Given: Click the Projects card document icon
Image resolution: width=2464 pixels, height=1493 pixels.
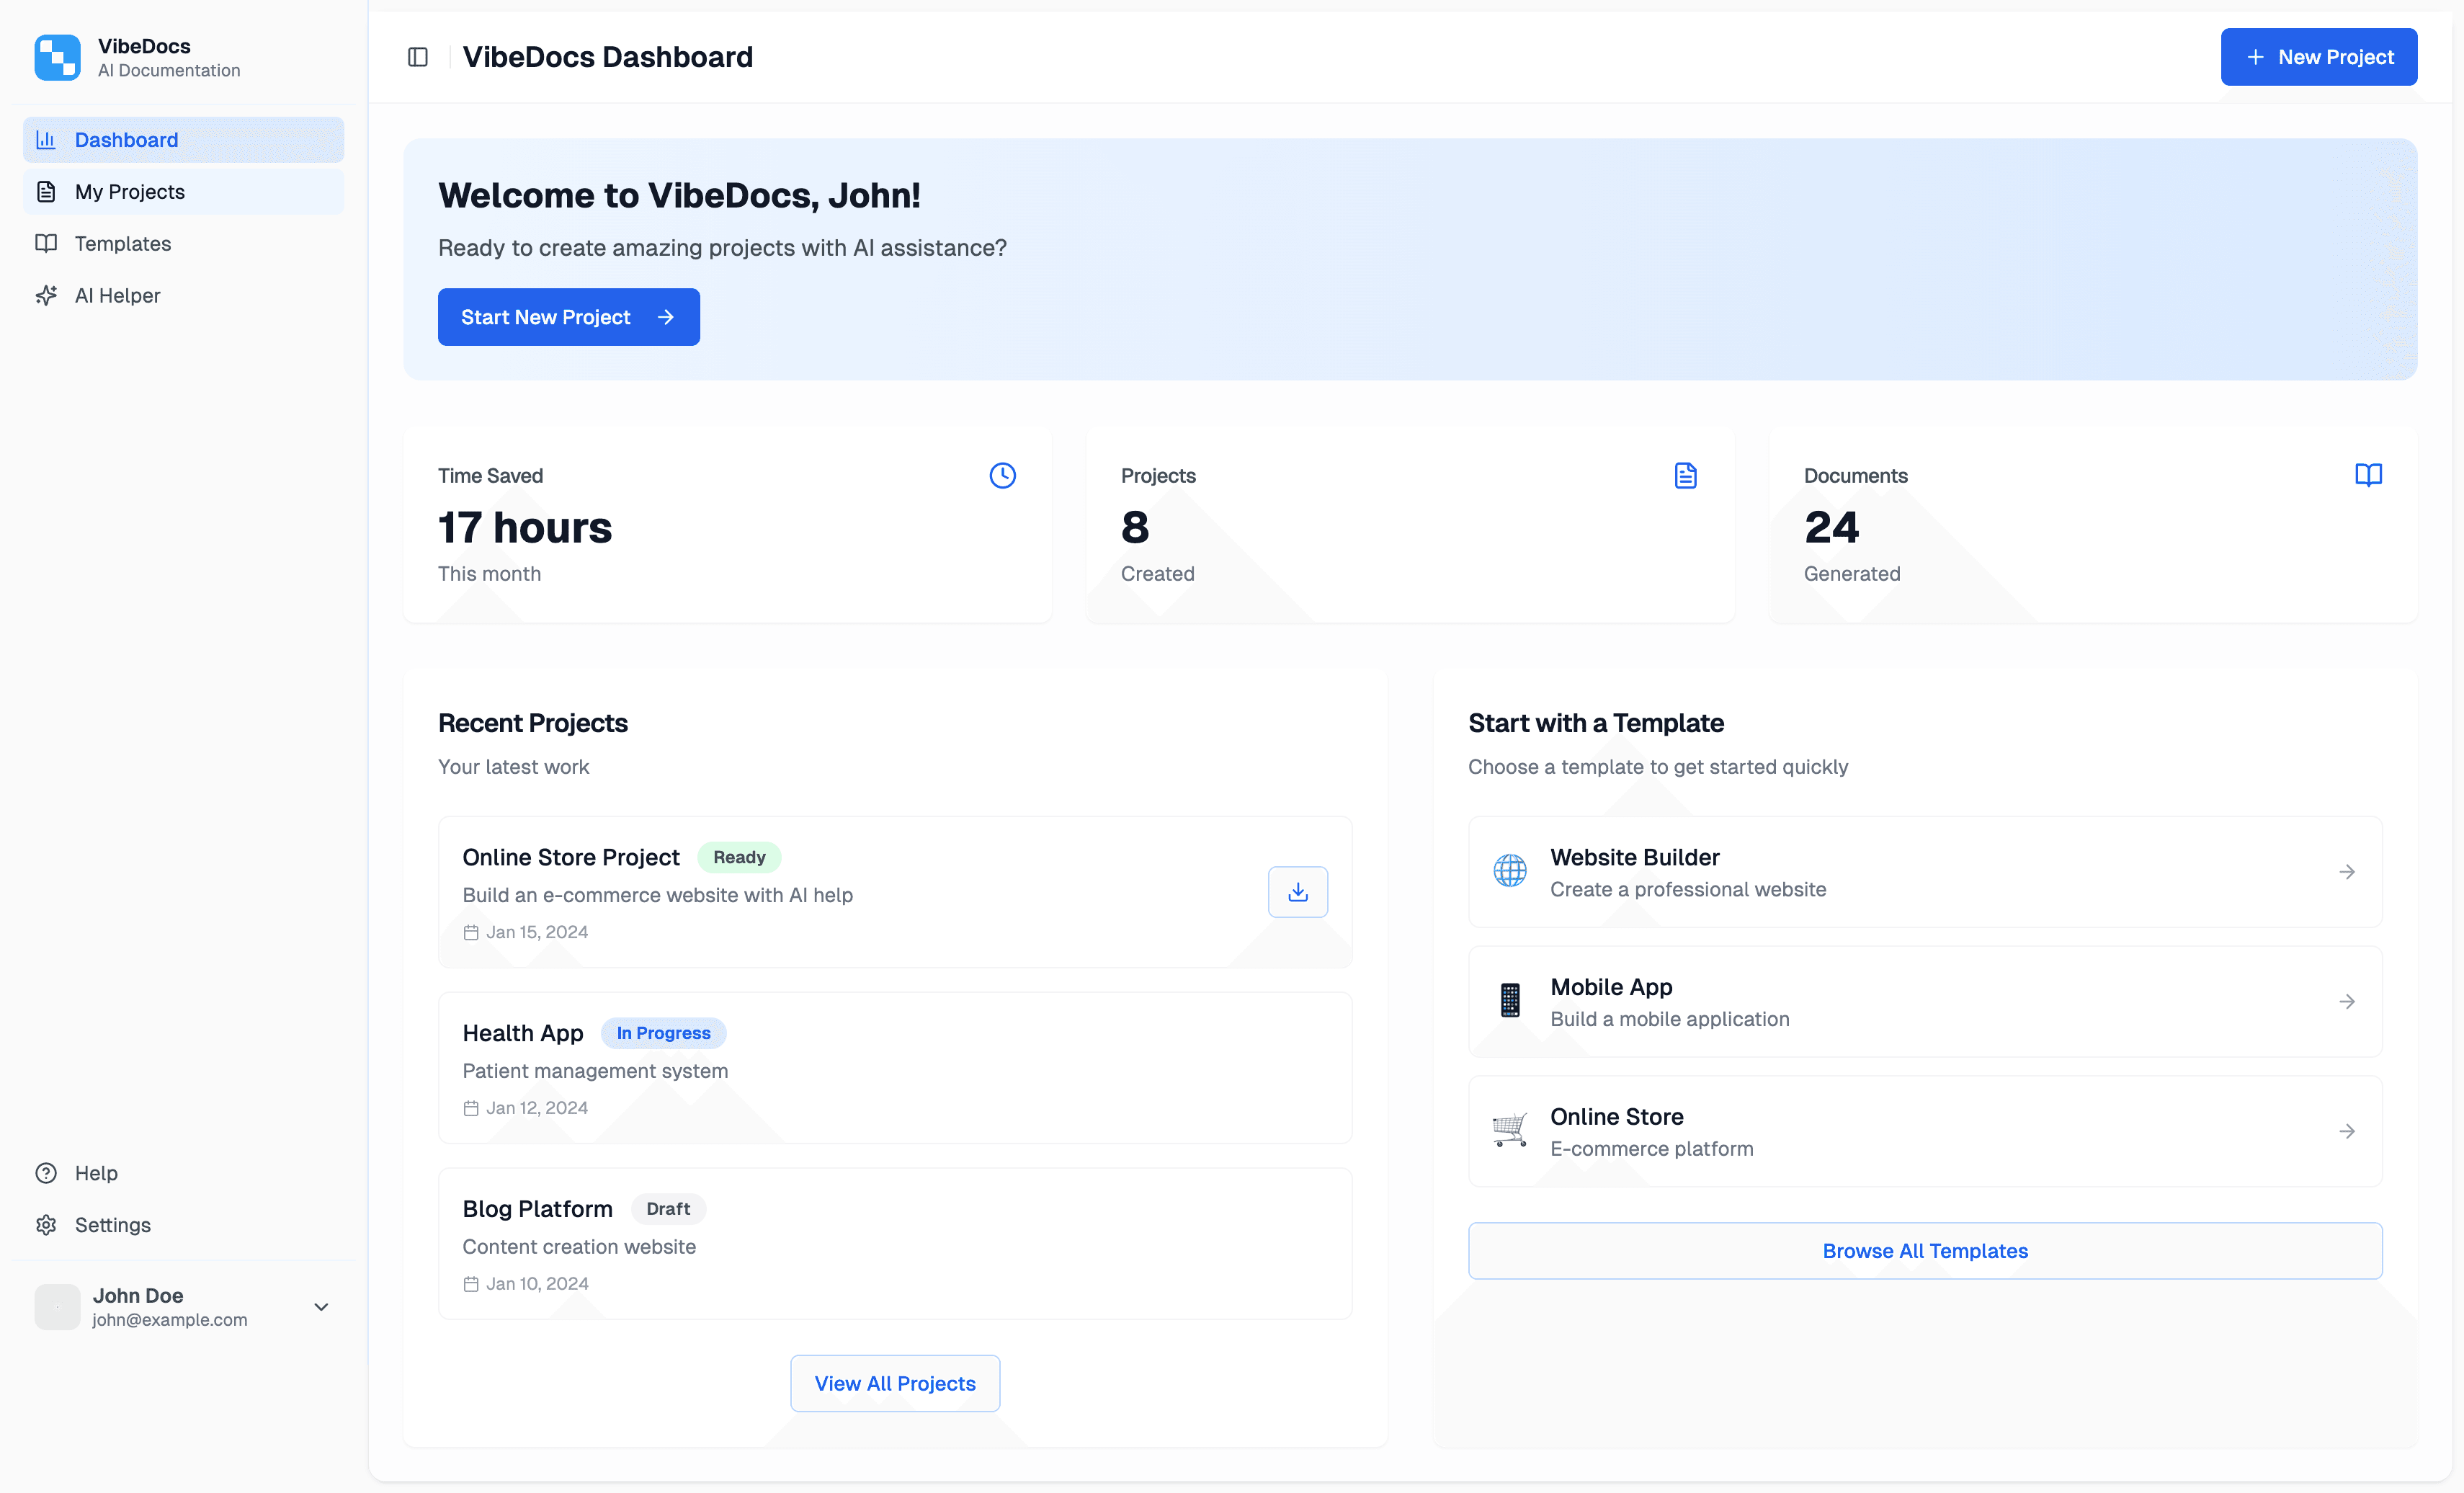Looking at the screenshot, I should [x=1686, y=475].
